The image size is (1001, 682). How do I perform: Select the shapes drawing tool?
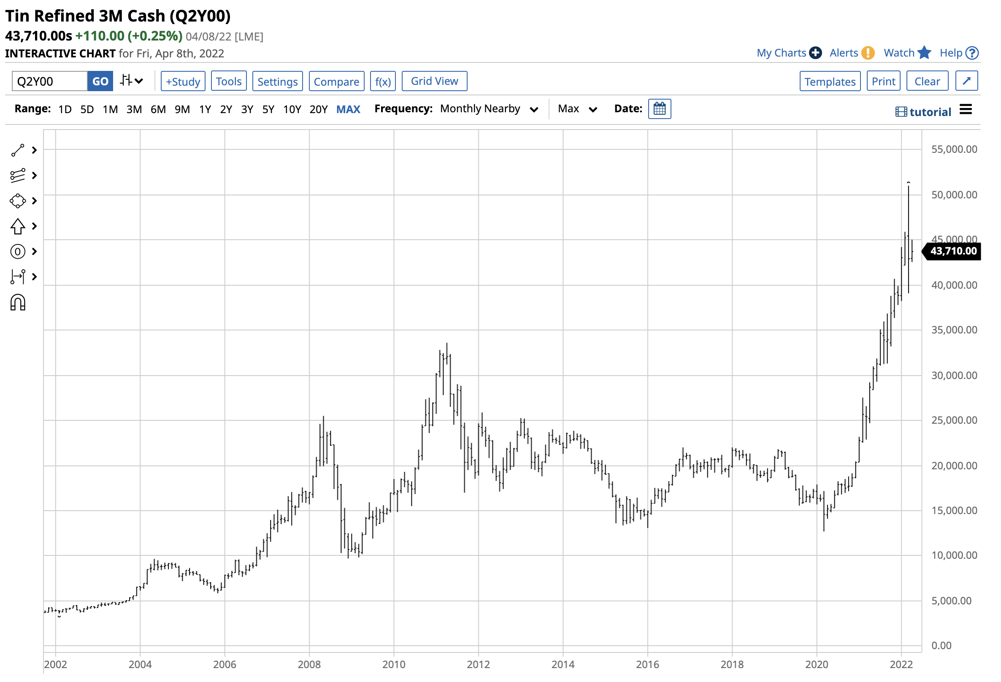coord(18,201)
